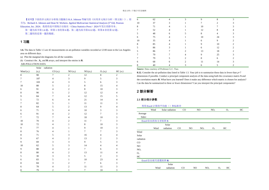Click the 'Wind (x1)' column header

point(25,72)
